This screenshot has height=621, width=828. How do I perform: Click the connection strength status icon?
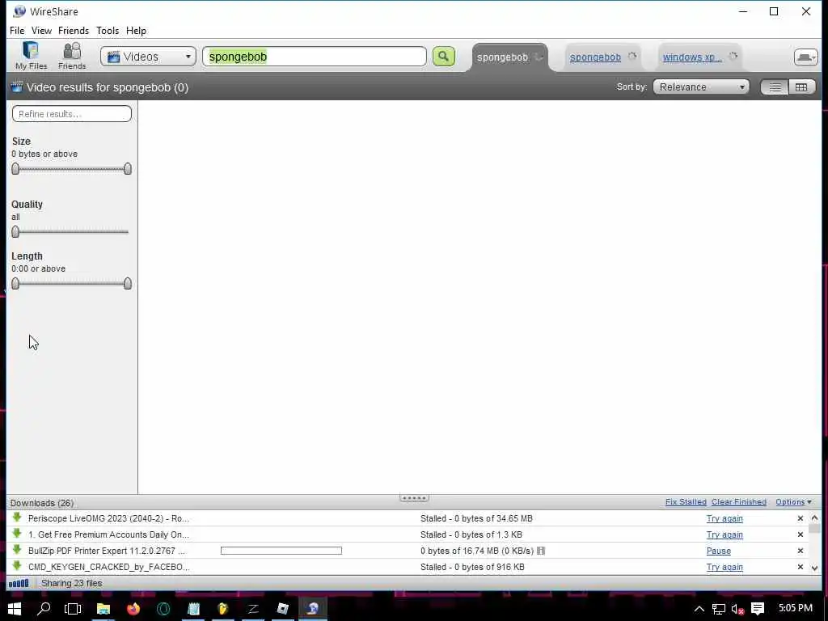click(x=19, y=584)
